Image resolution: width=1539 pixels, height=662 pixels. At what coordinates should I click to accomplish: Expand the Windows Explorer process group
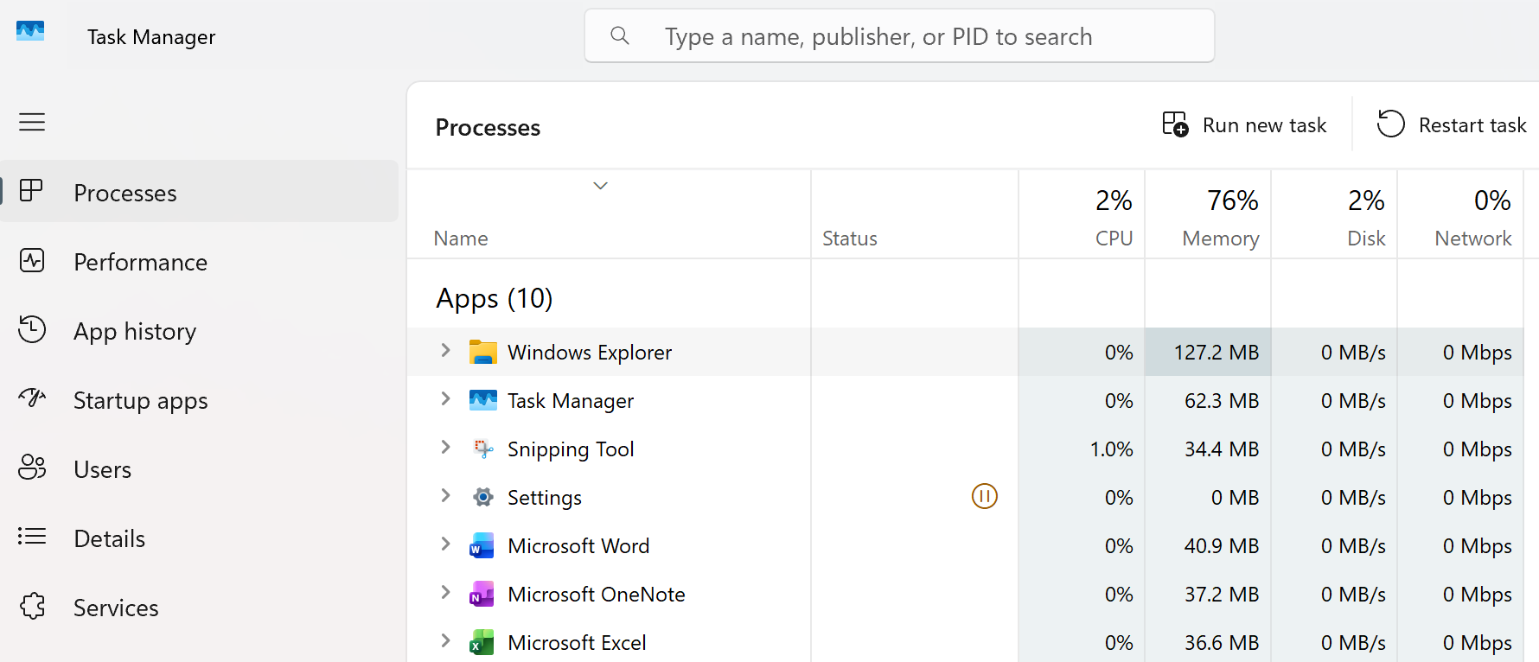[x=445, y=350]
